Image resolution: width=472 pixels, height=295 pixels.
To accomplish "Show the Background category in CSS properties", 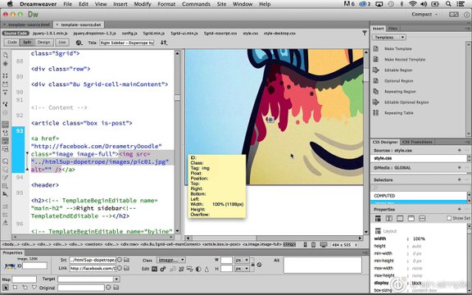I will pos(411,219).
